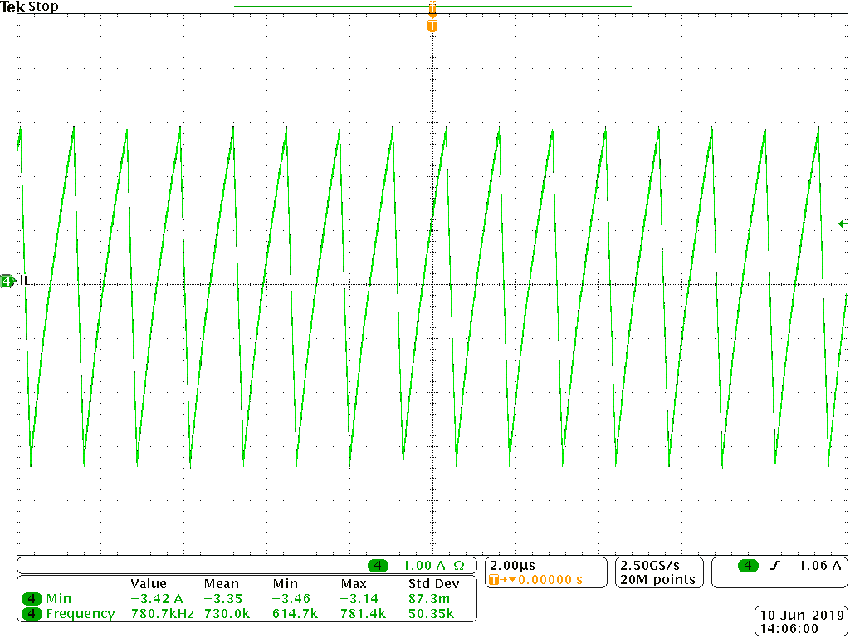Click the channel 4 badge in scale readout
This screenshot has width=850, height=638.
(378, 566)
